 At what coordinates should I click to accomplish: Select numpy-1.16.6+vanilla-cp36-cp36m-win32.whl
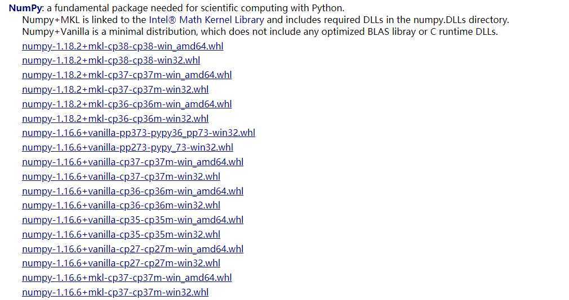tap(121, 205)
